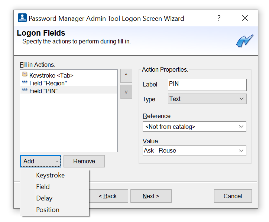Pick Delay from the Add menu
This screenshot has height=222, width=269.
(x=44, y=198)
